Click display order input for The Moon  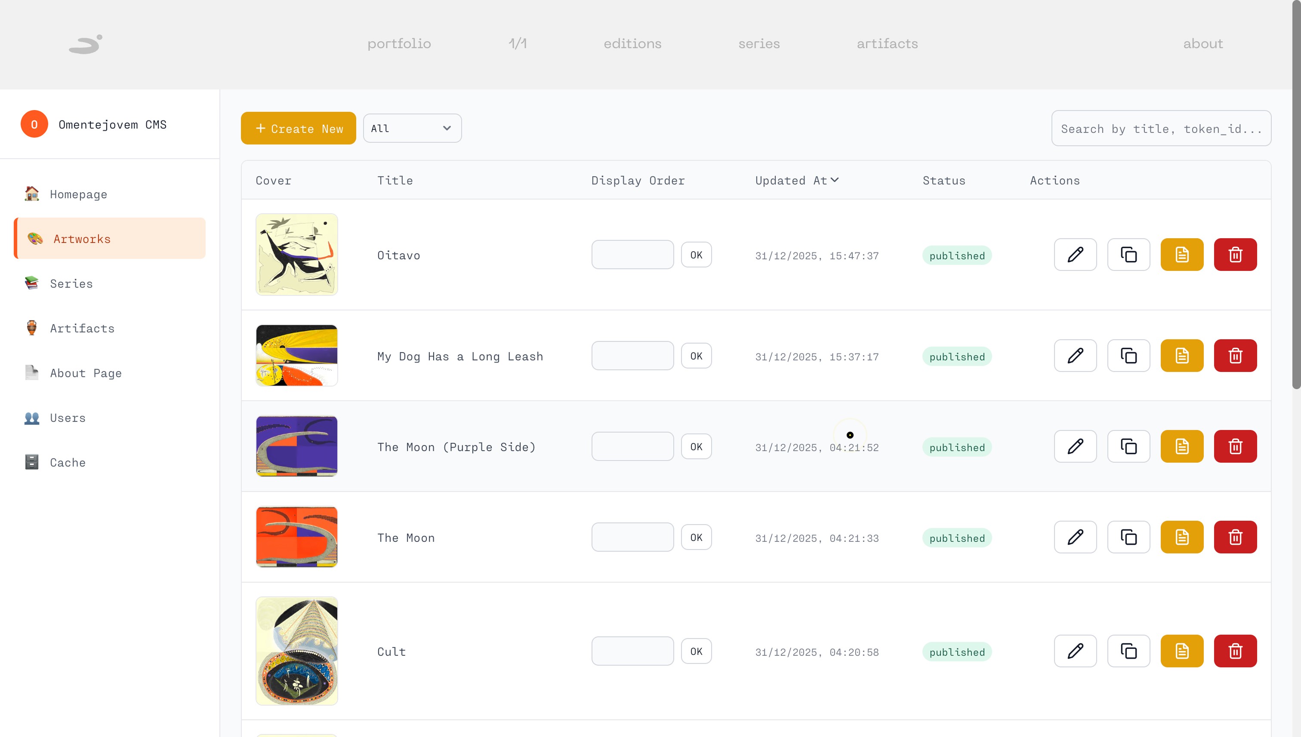click(632, 537)
